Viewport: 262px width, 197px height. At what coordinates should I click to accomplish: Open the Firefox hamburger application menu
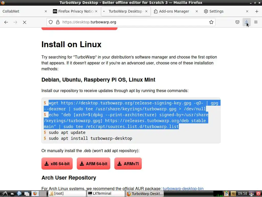pyautogui.click(x=256, y=22)
